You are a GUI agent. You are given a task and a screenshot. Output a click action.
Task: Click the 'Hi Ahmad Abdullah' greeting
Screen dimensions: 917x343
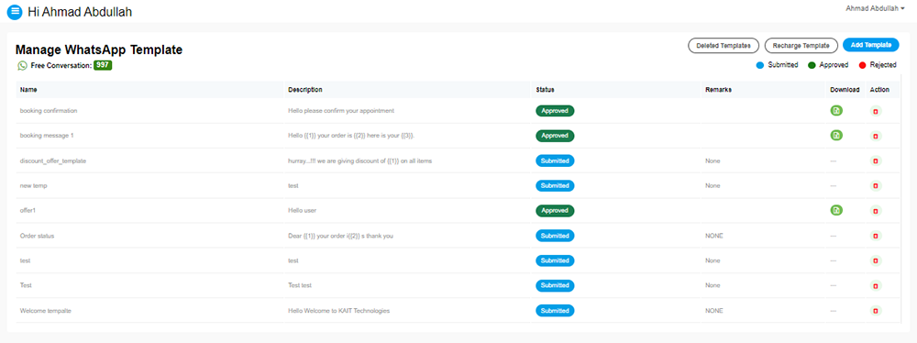pyautogui.click(x=80, y=11)
